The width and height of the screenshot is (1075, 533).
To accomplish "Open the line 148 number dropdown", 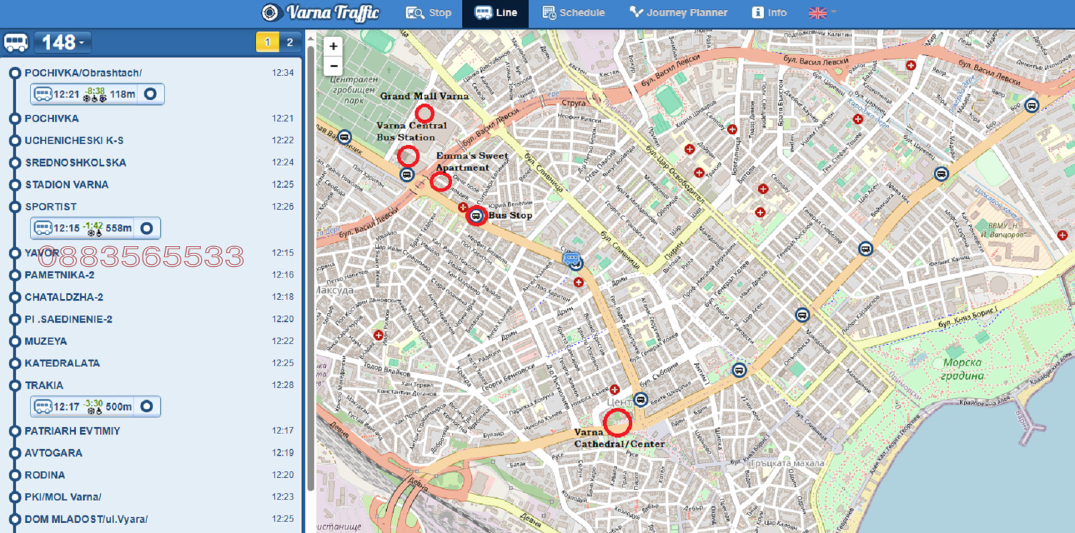I will click(63, 43).
